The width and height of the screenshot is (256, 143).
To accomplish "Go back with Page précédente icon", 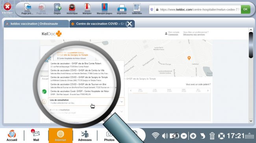I will [x=28, y=7].
